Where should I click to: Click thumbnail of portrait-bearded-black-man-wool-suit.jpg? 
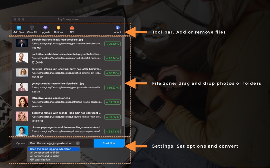pyautogui.click(x=22, y=43)
